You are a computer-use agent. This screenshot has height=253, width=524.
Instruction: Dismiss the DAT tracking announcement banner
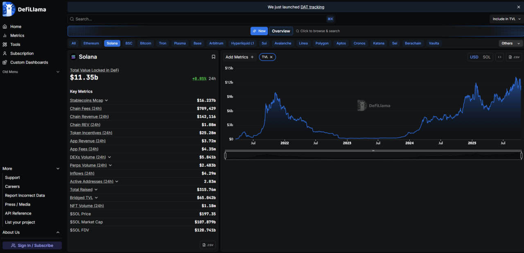pos(519,7)
